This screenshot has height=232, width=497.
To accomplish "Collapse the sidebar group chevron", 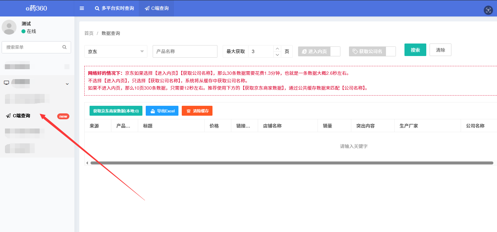I will (x=67, y=84).
